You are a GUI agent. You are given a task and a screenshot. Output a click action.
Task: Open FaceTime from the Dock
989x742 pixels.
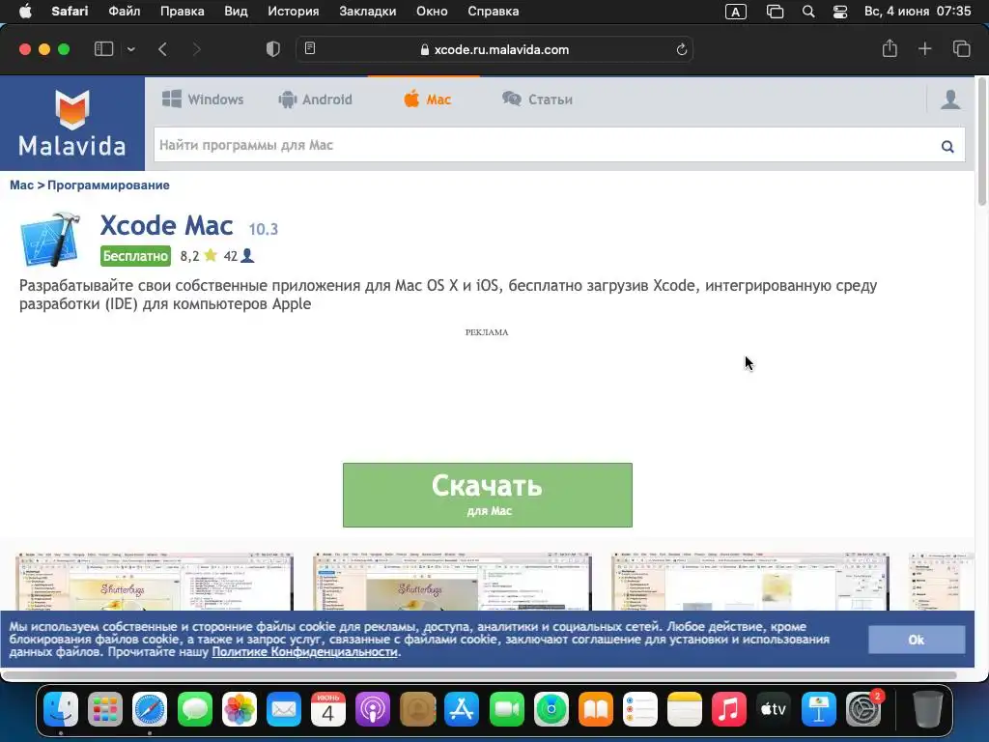coord(506,709)
